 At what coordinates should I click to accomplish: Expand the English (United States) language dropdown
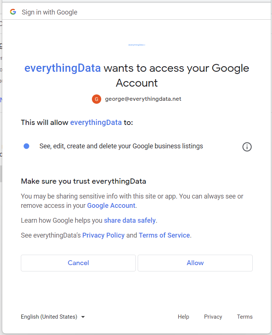click(53, 317)
